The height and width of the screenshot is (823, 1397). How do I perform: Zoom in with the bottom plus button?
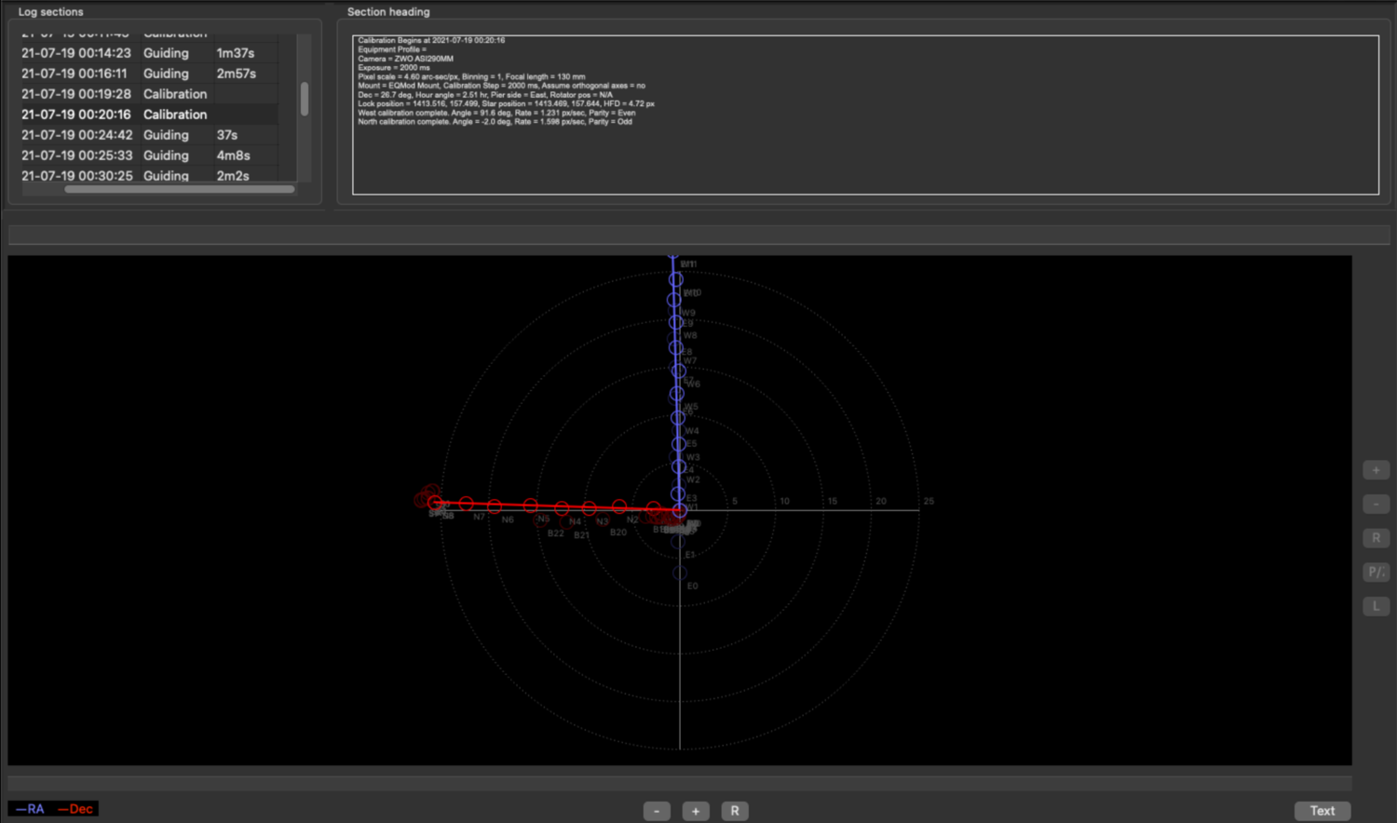pos(696,811)
